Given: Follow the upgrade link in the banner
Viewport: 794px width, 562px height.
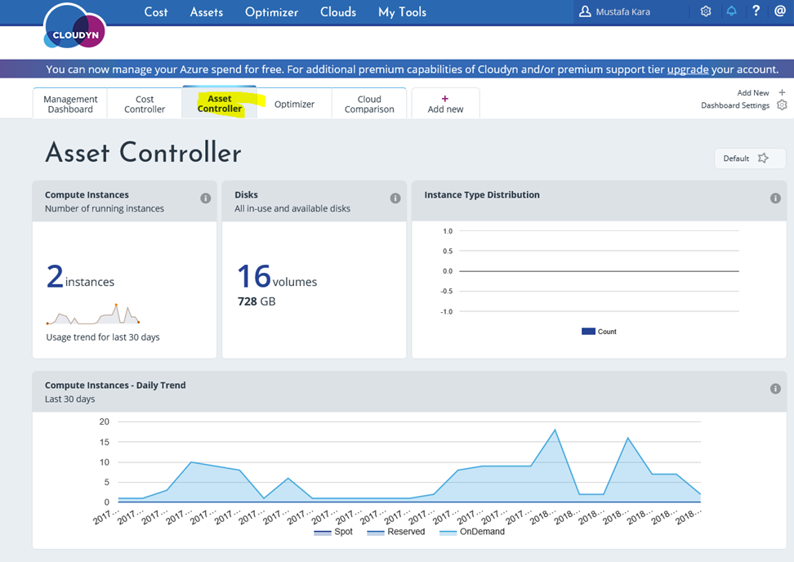Looking at the screenshot, I should click(x=688, y=69).
